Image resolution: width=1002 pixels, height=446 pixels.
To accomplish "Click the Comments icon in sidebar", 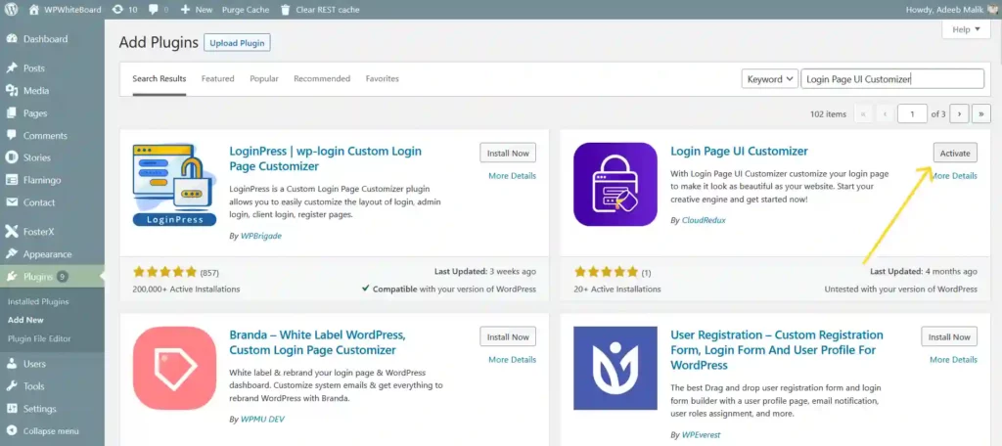I will pos(12,135).
